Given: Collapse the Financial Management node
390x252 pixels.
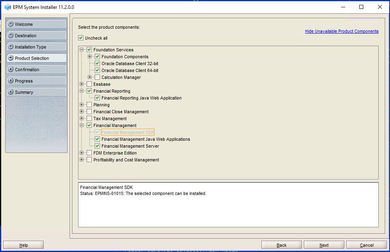Looking at the screenshot, I should tap(82, 125).
